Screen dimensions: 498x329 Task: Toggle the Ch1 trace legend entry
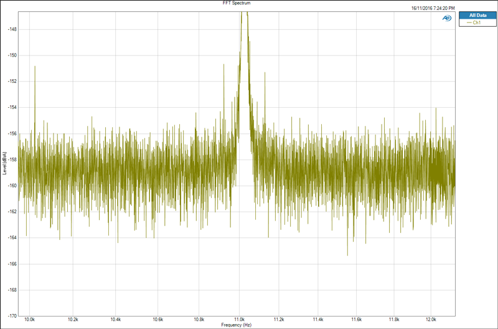coord(474,22)
